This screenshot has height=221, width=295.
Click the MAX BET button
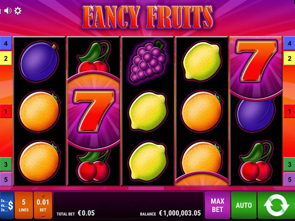point(218,205)
